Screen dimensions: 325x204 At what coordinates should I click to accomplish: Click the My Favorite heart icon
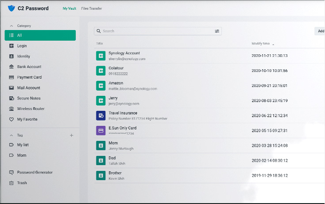click(x=12, y=119)
